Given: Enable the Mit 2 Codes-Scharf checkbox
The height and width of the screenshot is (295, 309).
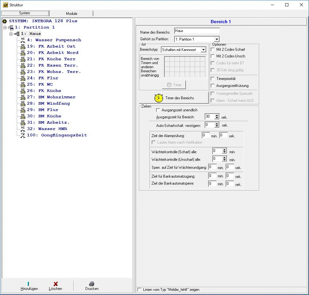Looking at the screenshot, I should pos(213,49).
